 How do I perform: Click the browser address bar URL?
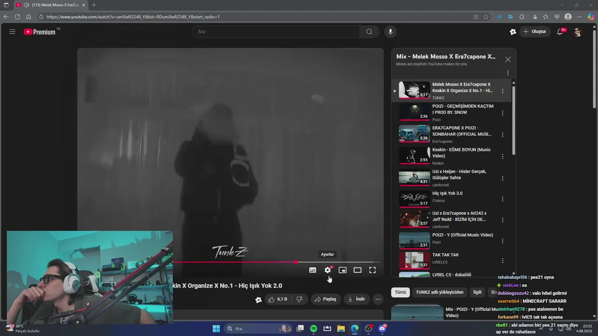(x=133, y=17)
